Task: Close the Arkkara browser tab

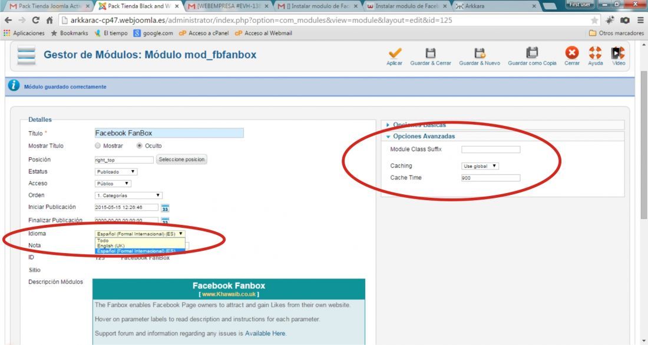Action: click(x=534, y=6)
